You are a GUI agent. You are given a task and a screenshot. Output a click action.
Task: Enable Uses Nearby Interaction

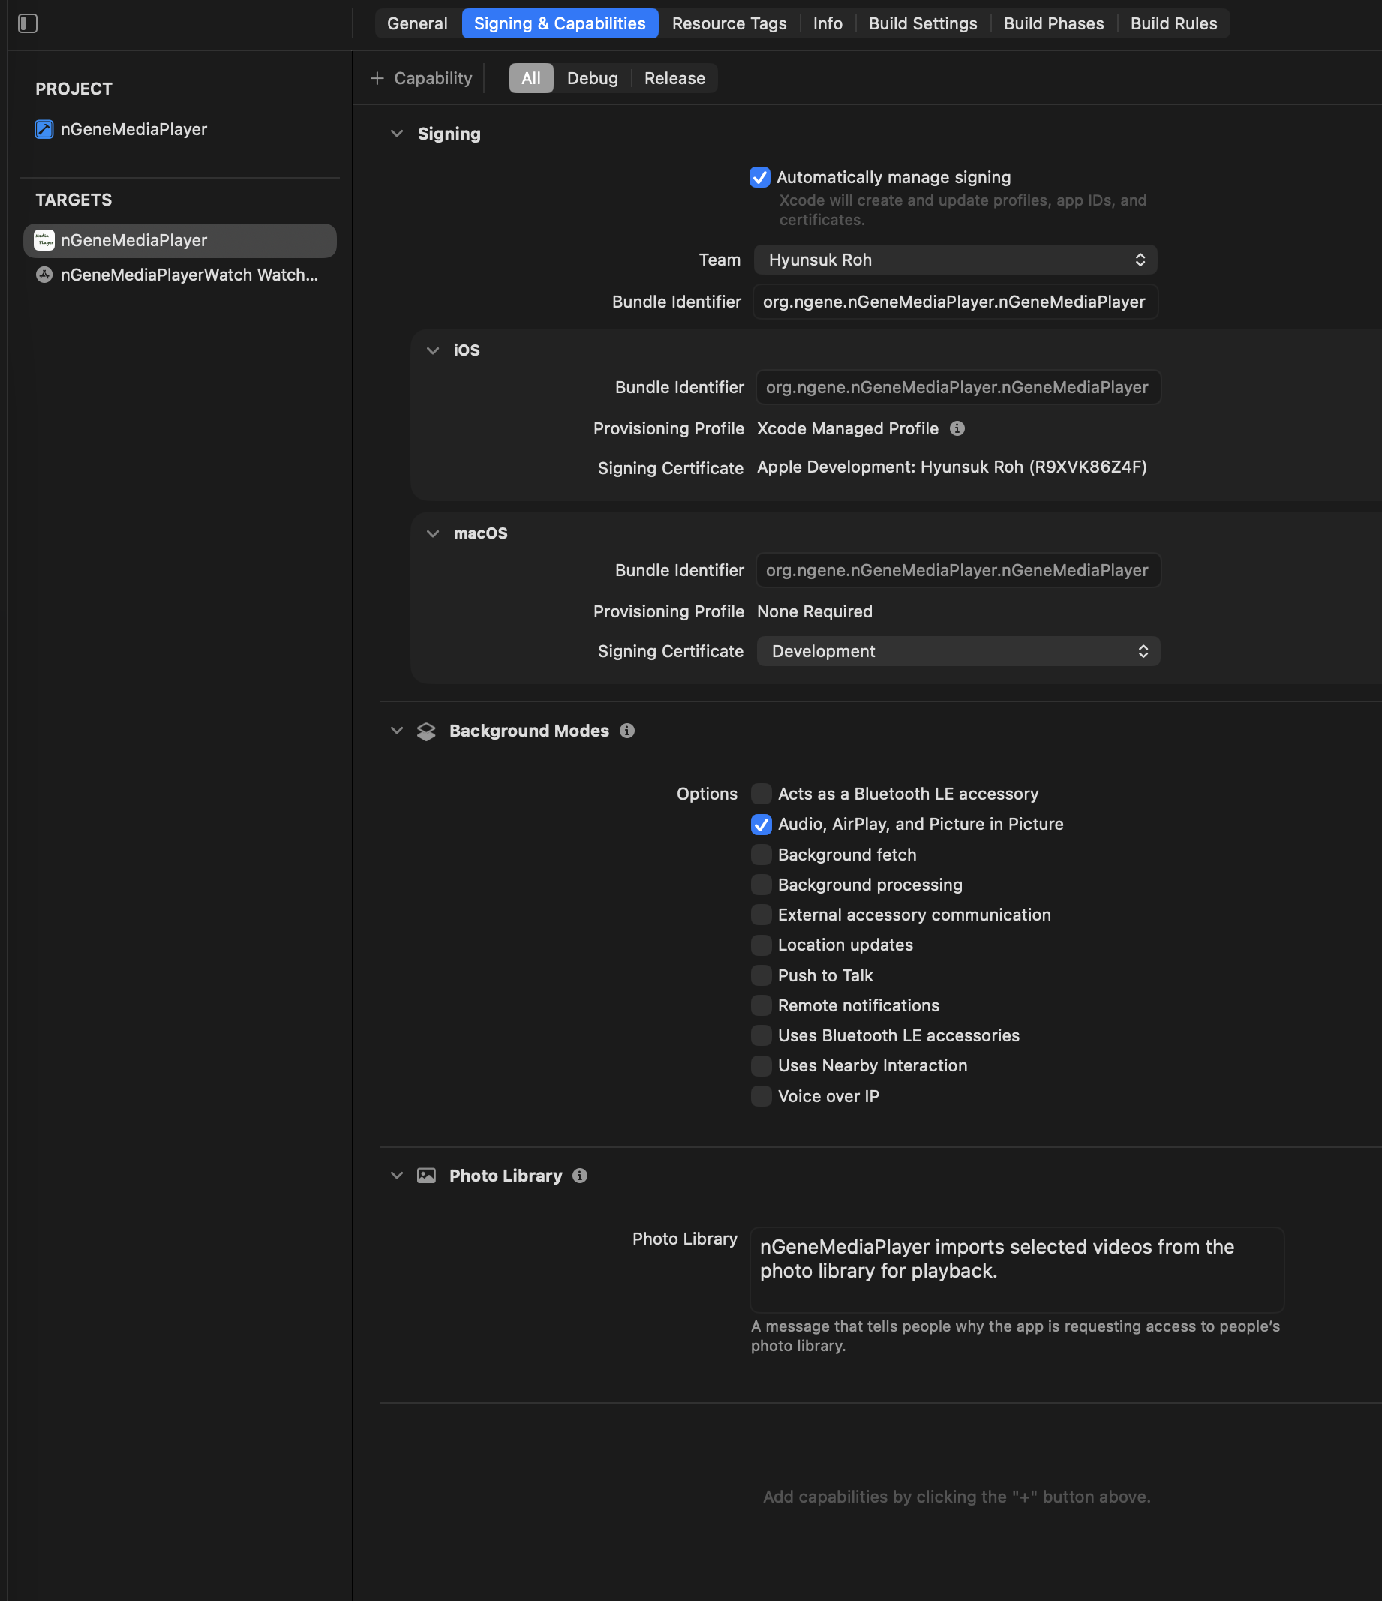762,1066
